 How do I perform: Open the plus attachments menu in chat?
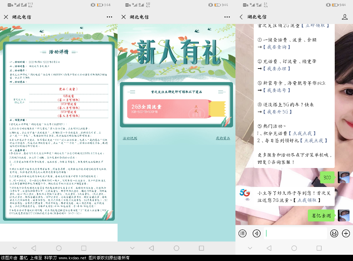pos(346,233)
